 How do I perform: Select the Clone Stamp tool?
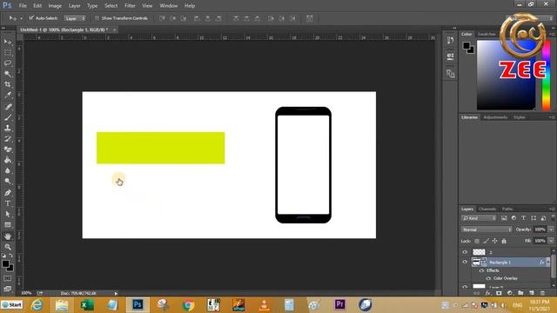[8, 128]
